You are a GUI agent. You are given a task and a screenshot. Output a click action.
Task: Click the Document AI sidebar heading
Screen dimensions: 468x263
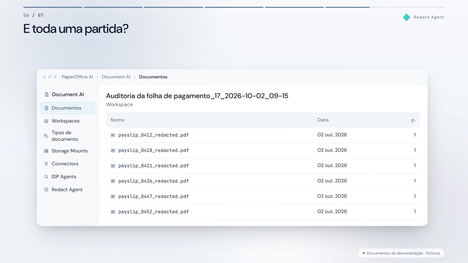(68, 95)
